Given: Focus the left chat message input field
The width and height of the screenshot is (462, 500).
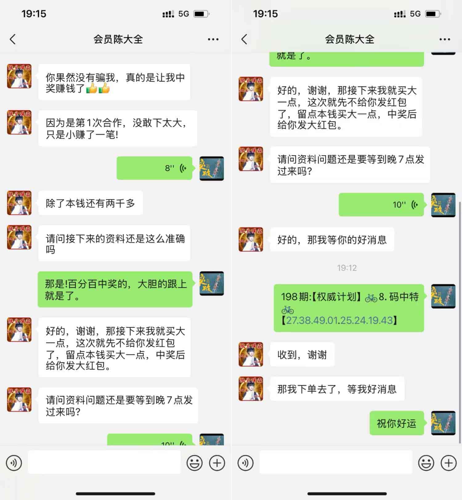Looking at the screenshot, I should [x=104, y=462].
